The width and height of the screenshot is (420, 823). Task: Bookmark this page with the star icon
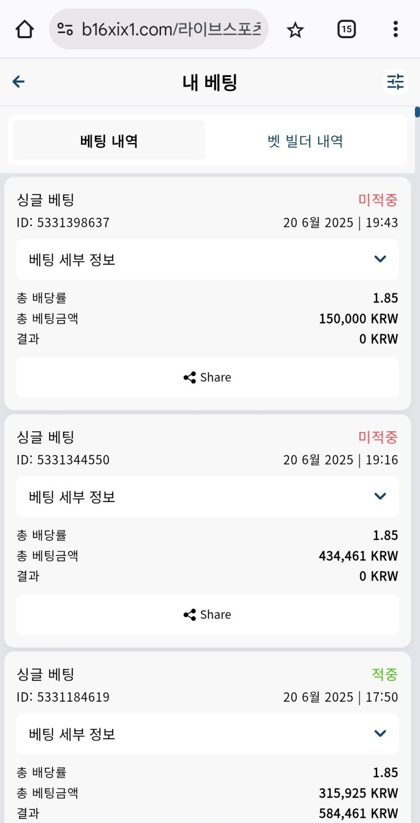[x=295, y=30]
